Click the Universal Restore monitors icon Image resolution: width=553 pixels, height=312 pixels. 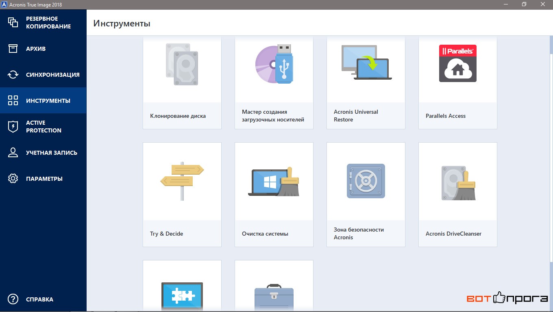click(366, 62)
